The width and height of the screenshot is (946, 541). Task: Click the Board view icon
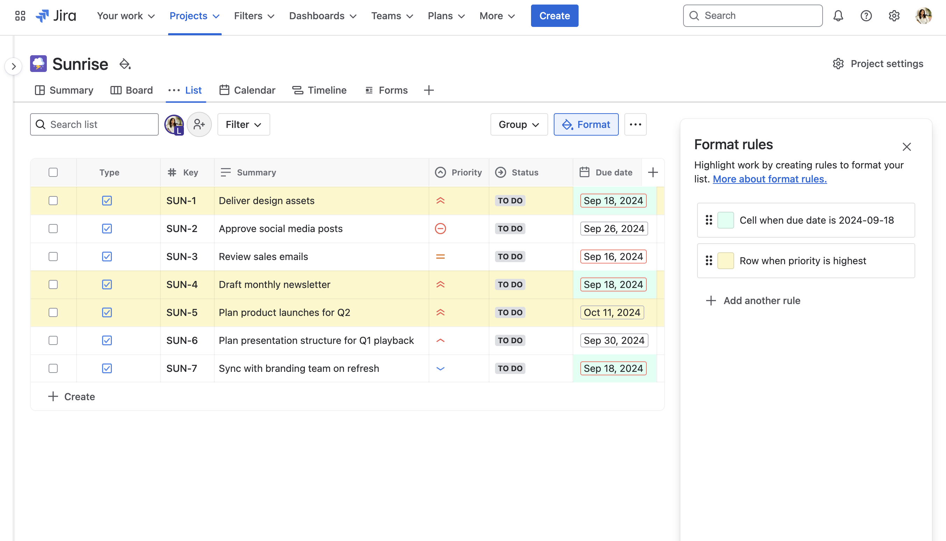[x=116, y=90]
